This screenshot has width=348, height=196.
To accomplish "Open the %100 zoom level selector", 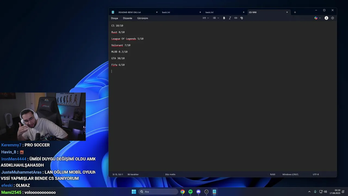I will 272,174.
